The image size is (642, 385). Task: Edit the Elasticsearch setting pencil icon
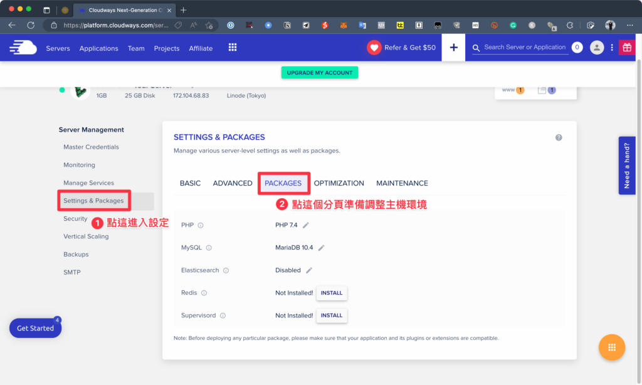pos(309,270)
